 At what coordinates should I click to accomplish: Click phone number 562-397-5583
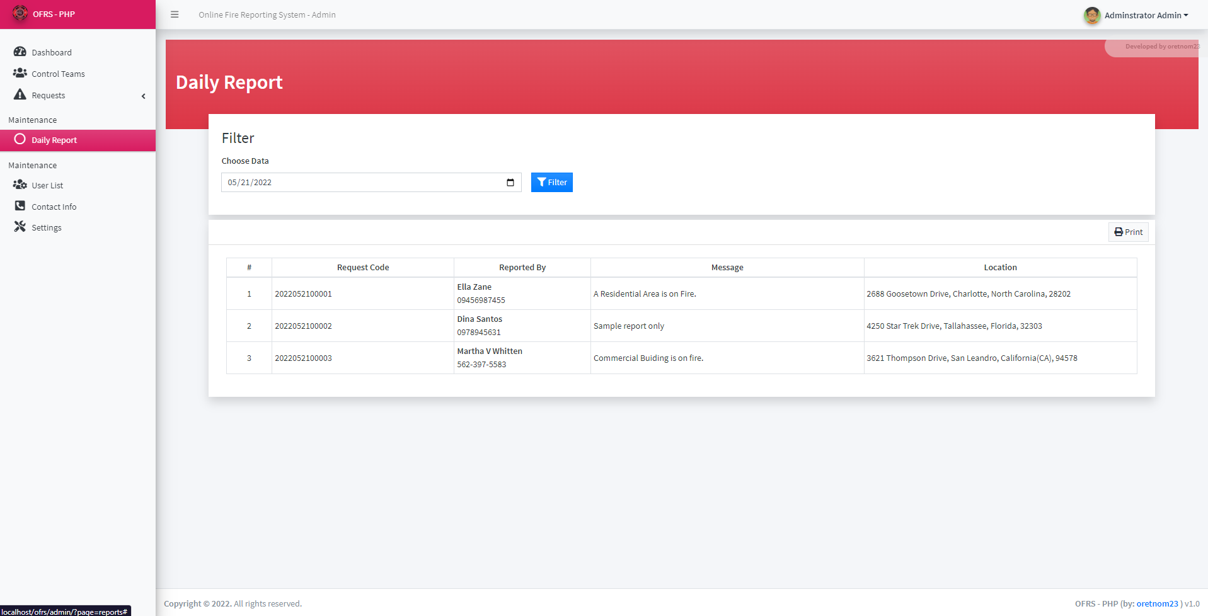(481, 364)
